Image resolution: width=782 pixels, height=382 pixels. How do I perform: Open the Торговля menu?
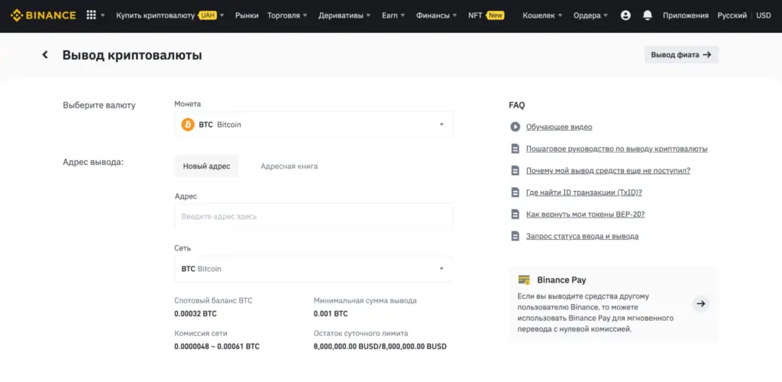[x=287, y=15]
